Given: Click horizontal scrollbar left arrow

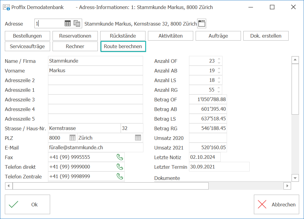Looking at the screenshot, I should coord(8,186).
